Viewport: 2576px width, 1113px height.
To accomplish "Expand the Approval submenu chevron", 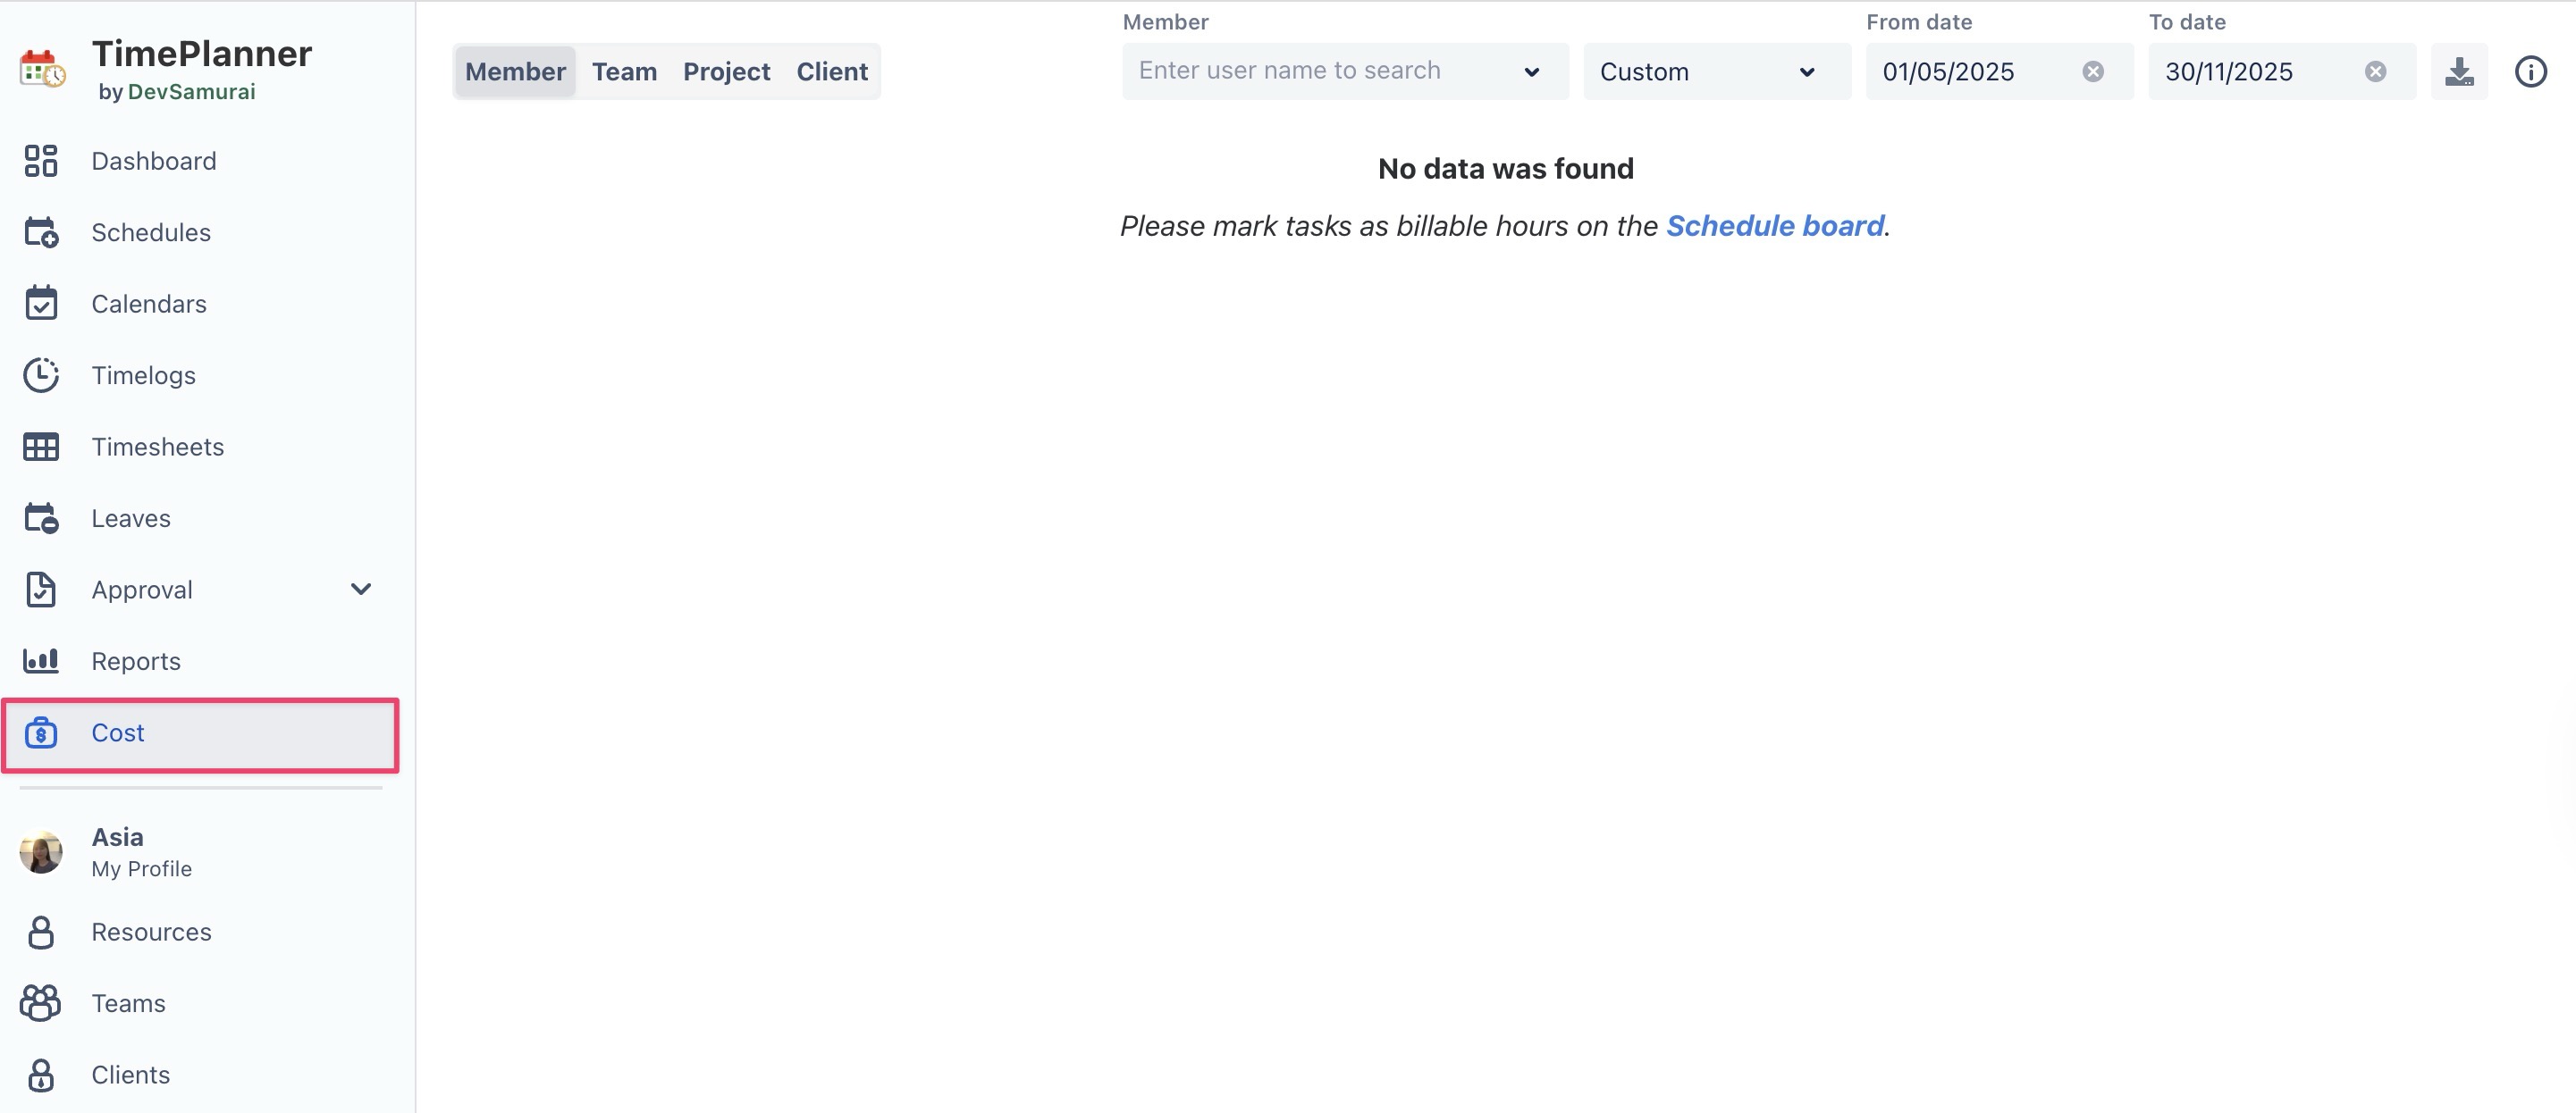I will pyautogui.click(x=361, y=590).
